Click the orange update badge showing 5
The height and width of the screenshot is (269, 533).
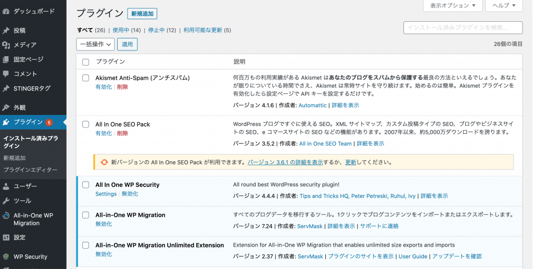[x=49, y=122]
